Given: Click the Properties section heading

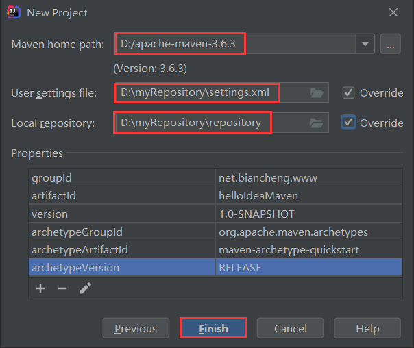Looking at the screenshot, I should pos(37,153).
